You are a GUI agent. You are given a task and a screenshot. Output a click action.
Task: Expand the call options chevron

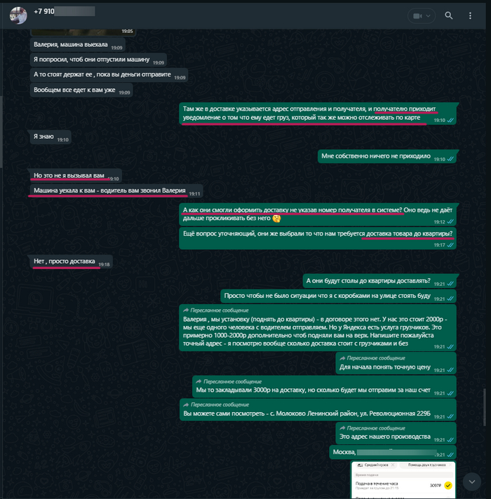[429, 16]
